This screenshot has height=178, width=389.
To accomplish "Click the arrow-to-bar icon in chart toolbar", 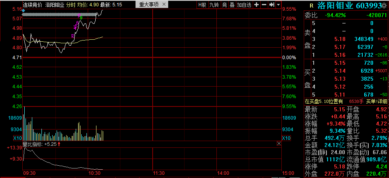I will click(272, 5).
